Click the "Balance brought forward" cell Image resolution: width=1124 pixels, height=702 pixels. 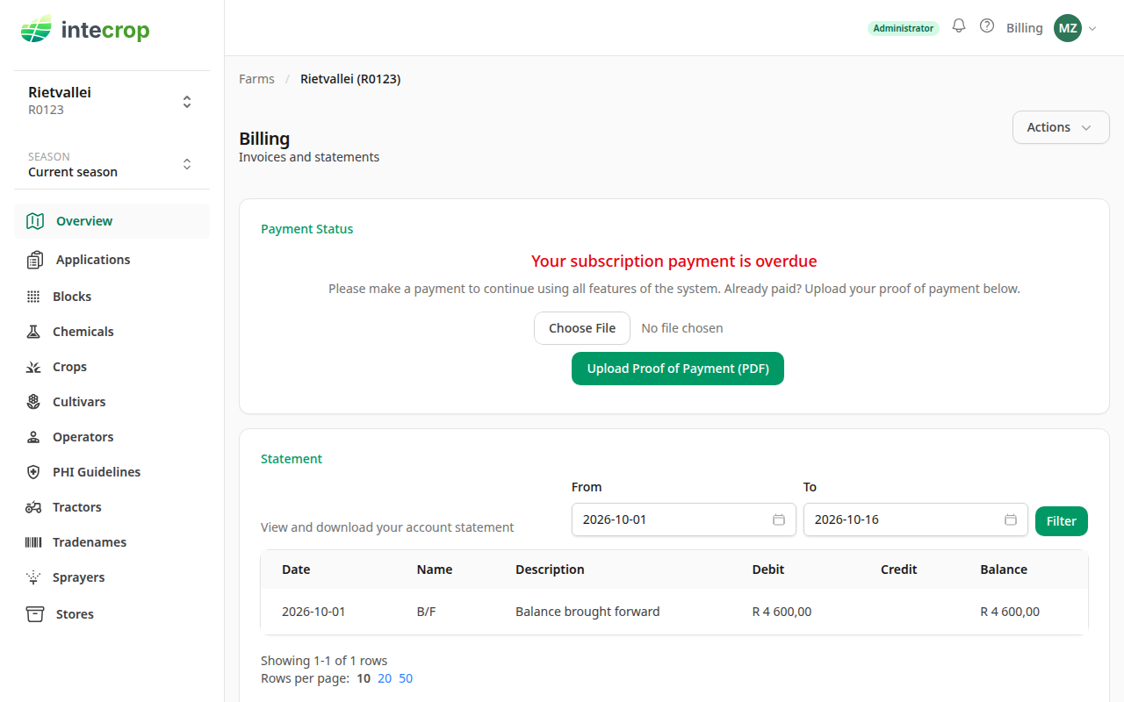click(x=587, y=612)
